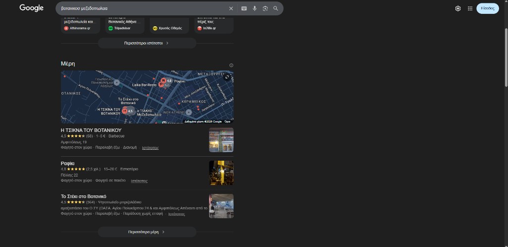Screen dimensions: 508x247
Task: Click the Μέρη section heading
Action: click(x=67, y=64)
